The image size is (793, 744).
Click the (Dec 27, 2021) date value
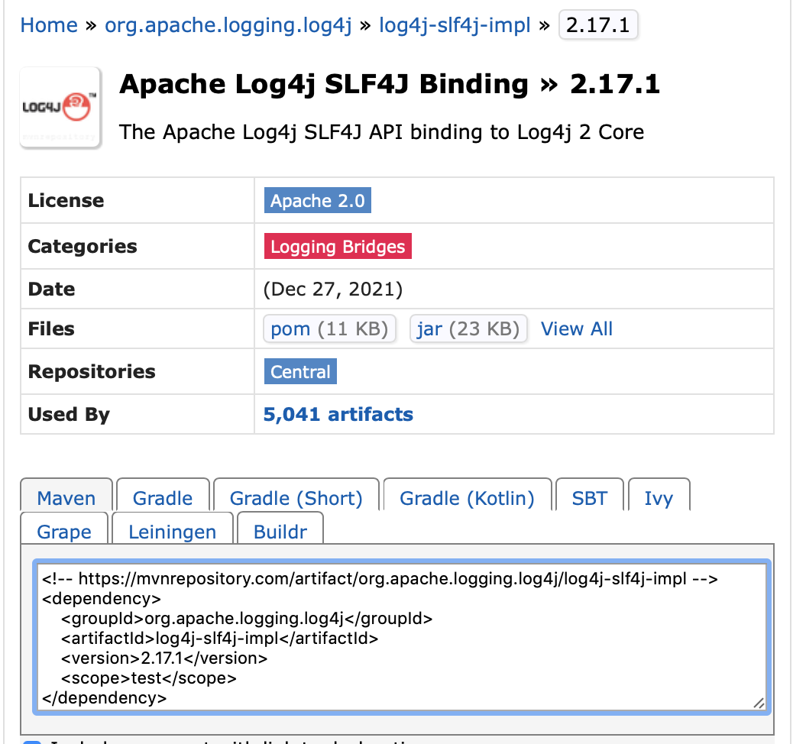tap(333, 290)
